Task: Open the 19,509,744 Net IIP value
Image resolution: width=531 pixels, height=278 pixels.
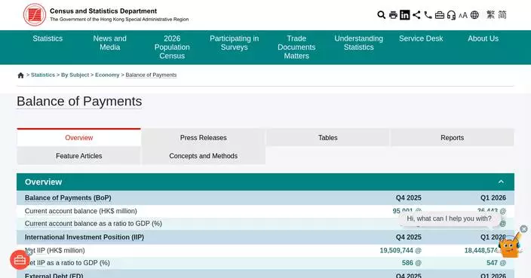Action: click(397, 251)
